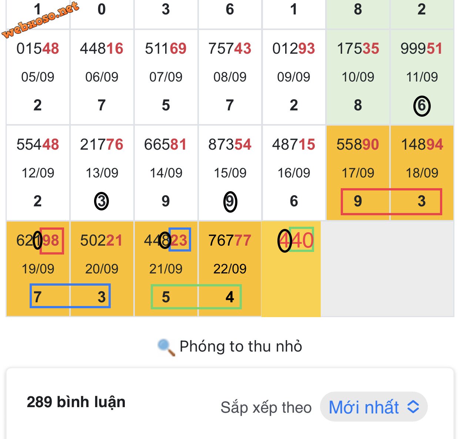This screenshot has height=439, width=460.
Task: Click the red box with 9 and 3
Action: [x=391, y=202]
